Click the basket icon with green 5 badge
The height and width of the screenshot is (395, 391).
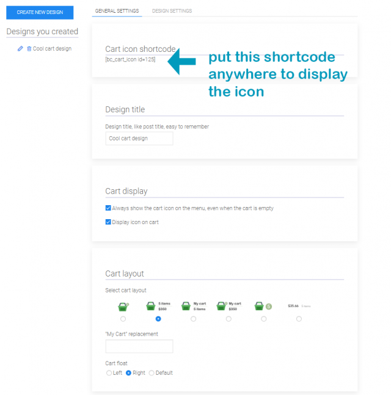pyautogui.click(x=263, y=306)
